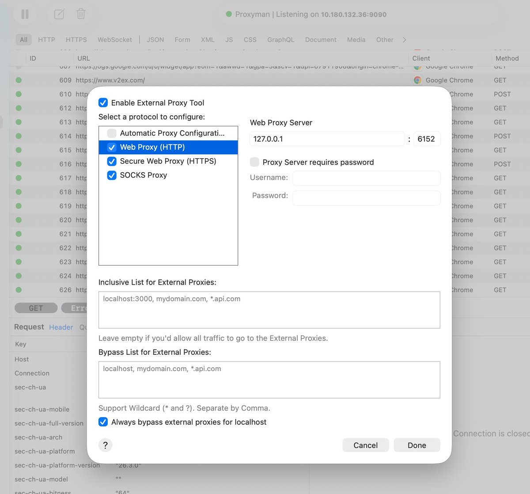The width and height of the screenshot is (530, 494).
Task: Click the Bypass List text area
Action: pyautogui.click(x=269, y=380)
